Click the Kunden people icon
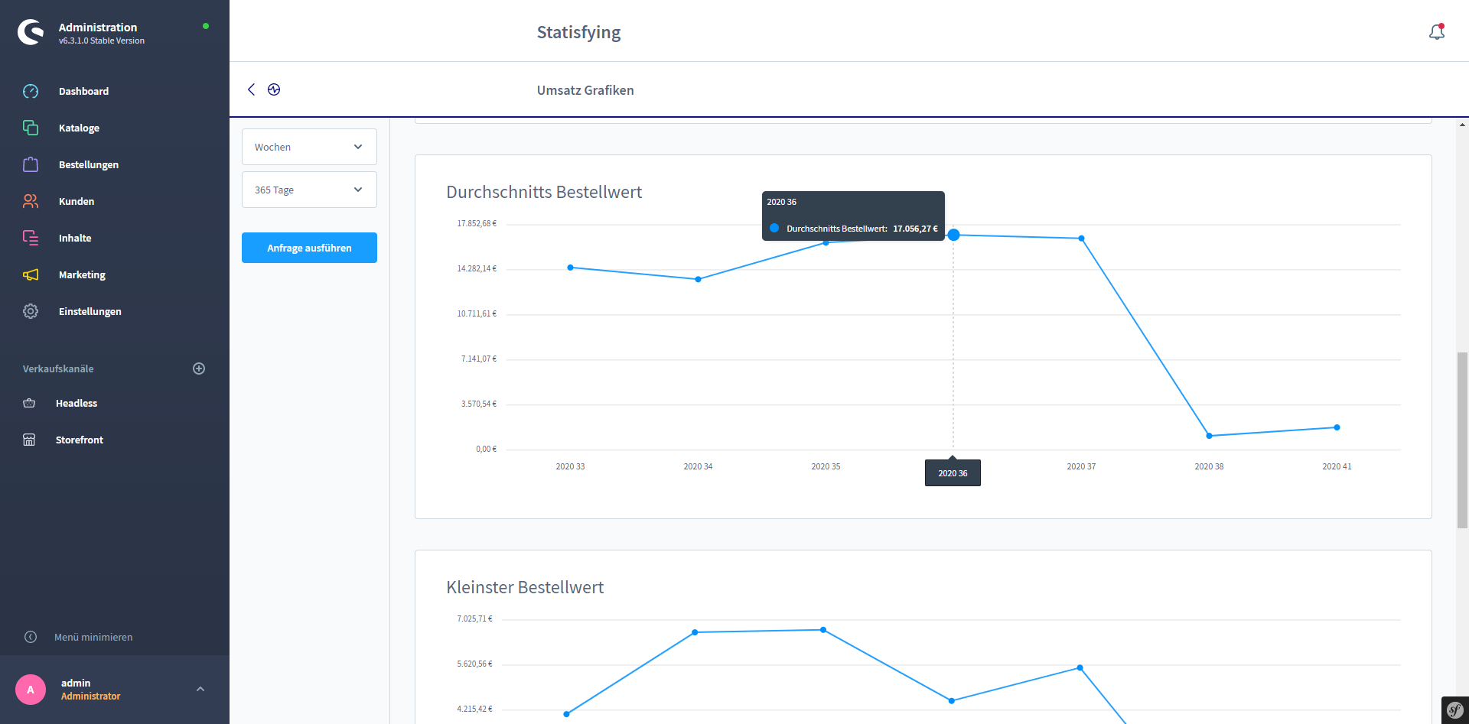 coord(31,201)
